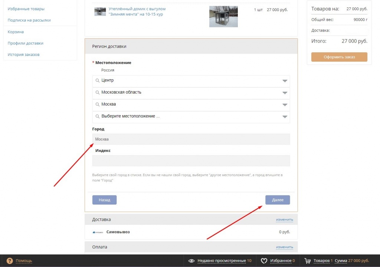Click the eye icon for recently viewed items

[x=191, y=261]
